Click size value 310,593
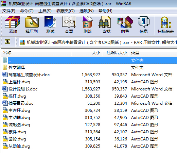177x153 pixels. pos(93,82)
